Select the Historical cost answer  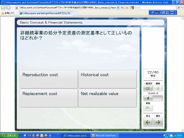(107, 79)
